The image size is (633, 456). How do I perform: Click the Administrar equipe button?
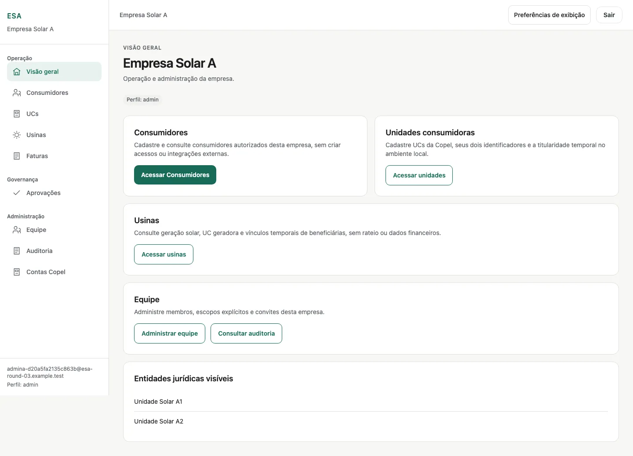coord(170,333)
